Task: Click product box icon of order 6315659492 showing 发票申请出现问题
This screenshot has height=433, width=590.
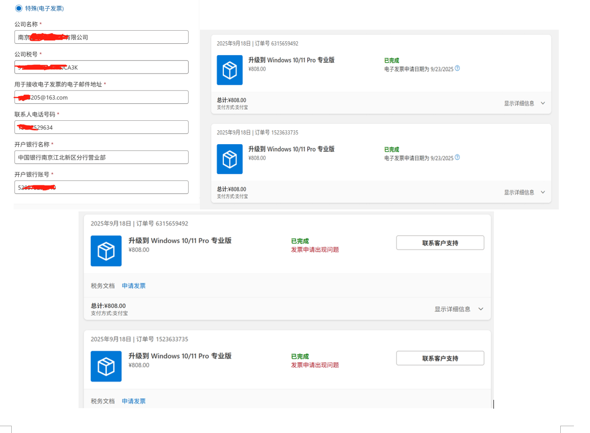Action: [x=106, y=251]
